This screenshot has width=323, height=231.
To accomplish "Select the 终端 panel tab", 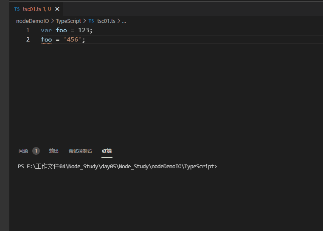I will tap(107, 151).
